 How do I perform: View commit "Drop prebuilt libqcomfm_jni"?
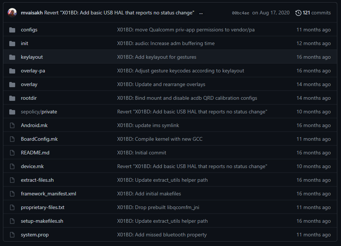click(158, 208)
